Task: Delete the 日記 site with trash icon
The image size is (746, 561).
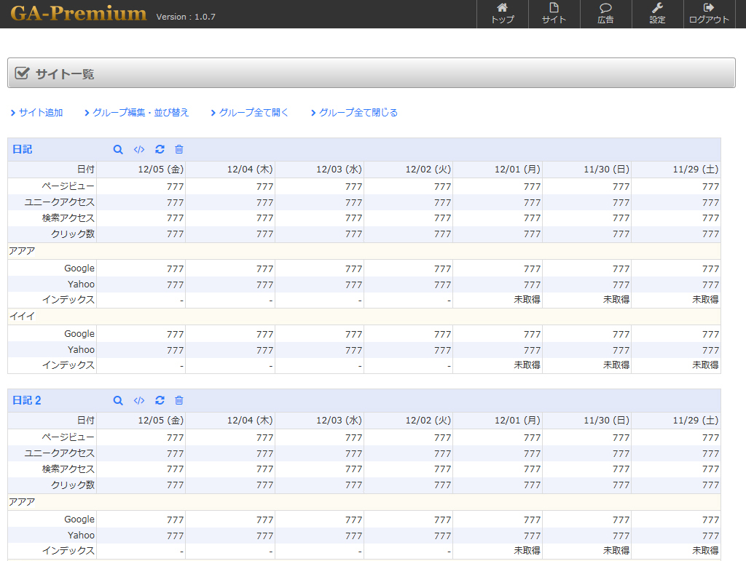Action: (179, 150)
